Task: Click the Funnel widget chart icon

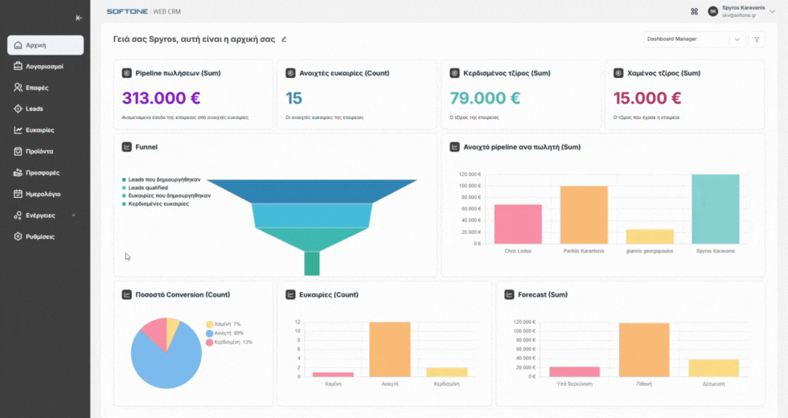Action: 126,147
